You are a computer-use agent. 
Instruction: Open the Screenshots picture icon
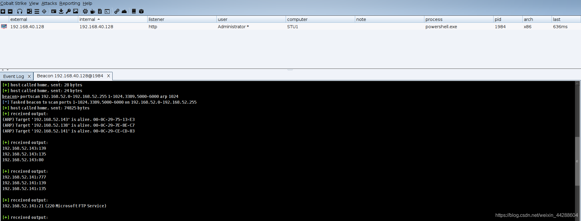(x=76, y=11)
